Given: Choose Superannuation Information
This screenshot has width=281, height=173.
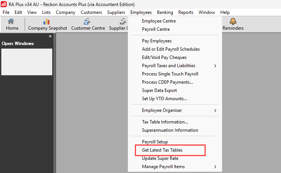Looking at the screenshot, I should click(x=175, y=130).
